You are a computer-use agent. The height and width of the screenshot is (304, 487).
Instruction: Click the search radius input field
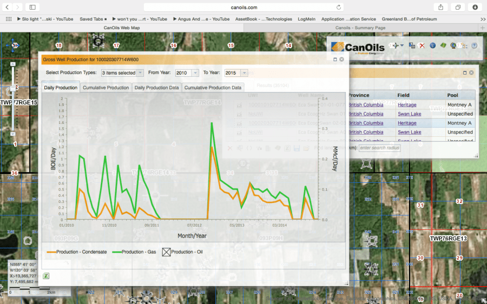[379, 148]
